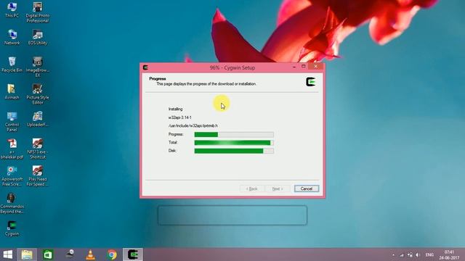Click the disabled Back button
The height and width of the screenshot is (261, 465).
(252, 188)
